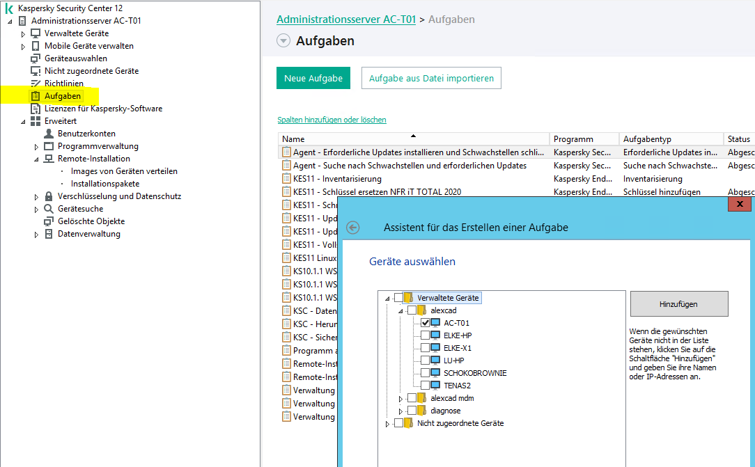
Task: Click the Neue Aufgabe button
Action: pos(313,78)
